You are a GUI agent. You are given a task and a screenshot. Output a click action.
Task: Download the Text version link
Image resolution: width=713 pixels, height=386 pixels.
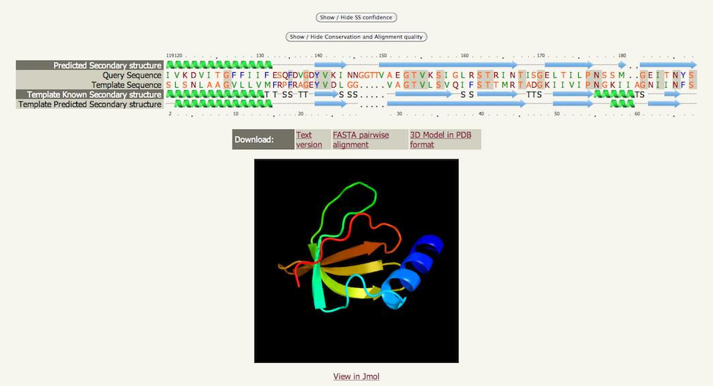click(309, 140)
